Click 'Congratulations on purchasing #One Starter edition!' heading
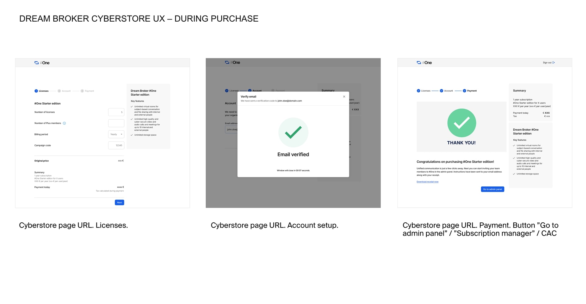The image size is (586, 304). [x=455, y=162]
